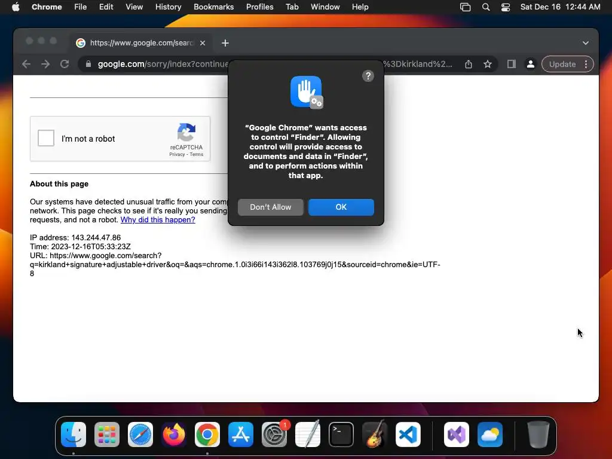The width and height of the screenshot is (612, 459).
Task: Bookmark this page with the star icon
Action: pyautogui.click(x=488, y=64)
